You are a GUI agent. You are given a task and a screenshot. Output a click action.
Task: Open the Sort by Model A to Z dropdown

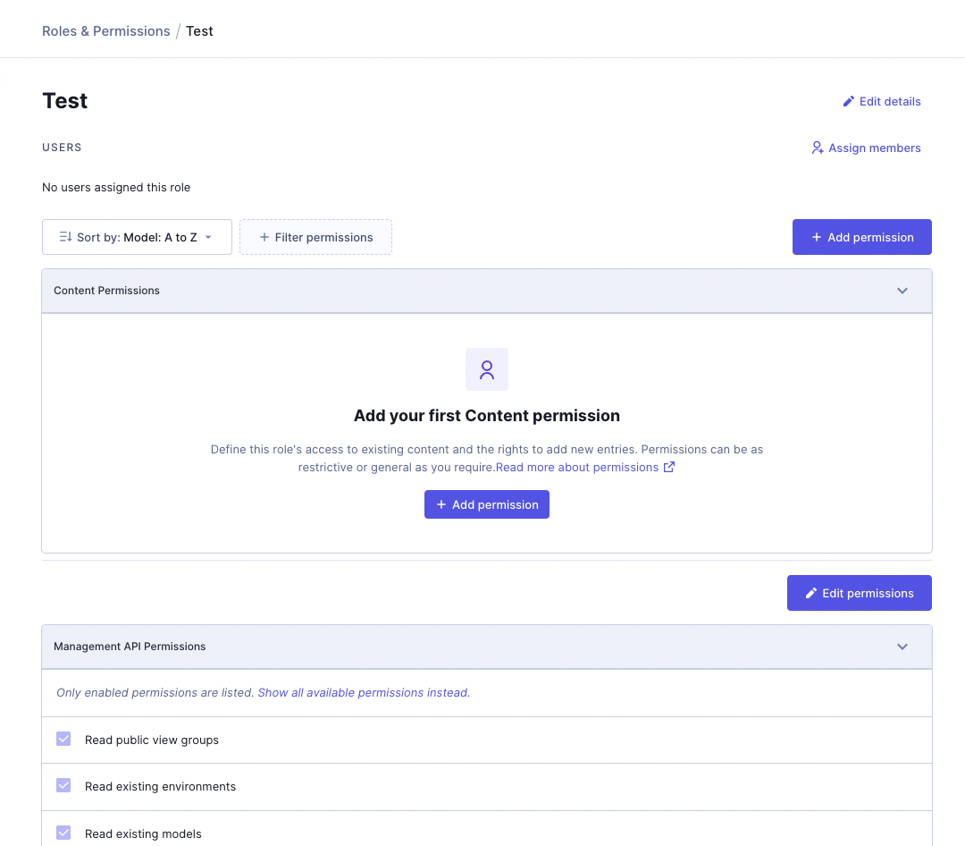(x=137, y=237)
